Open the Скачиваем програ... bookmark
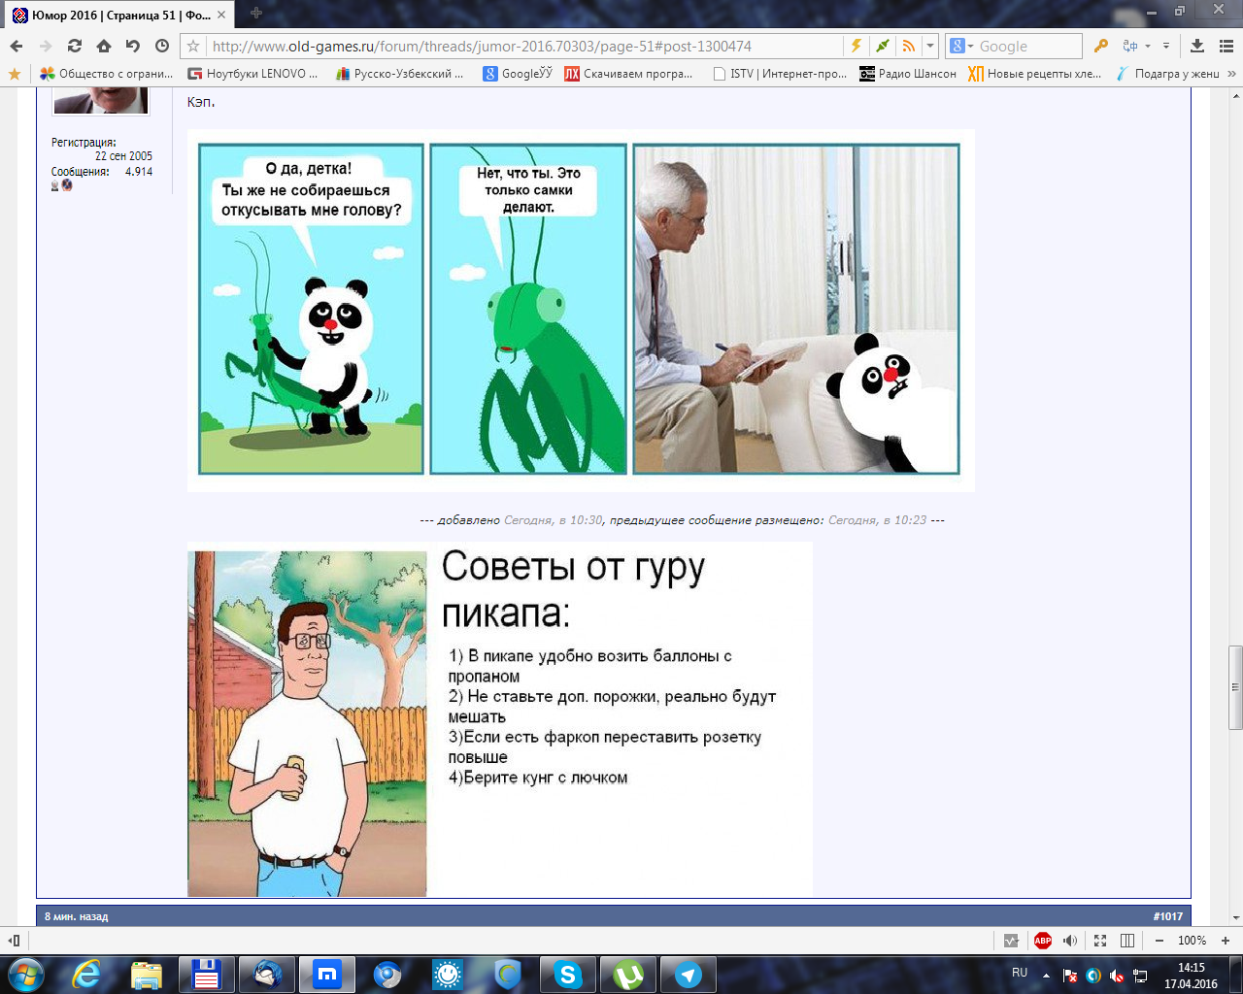Image resolution: width=1243 pixels, height=994 pixels. coord(628,74)
